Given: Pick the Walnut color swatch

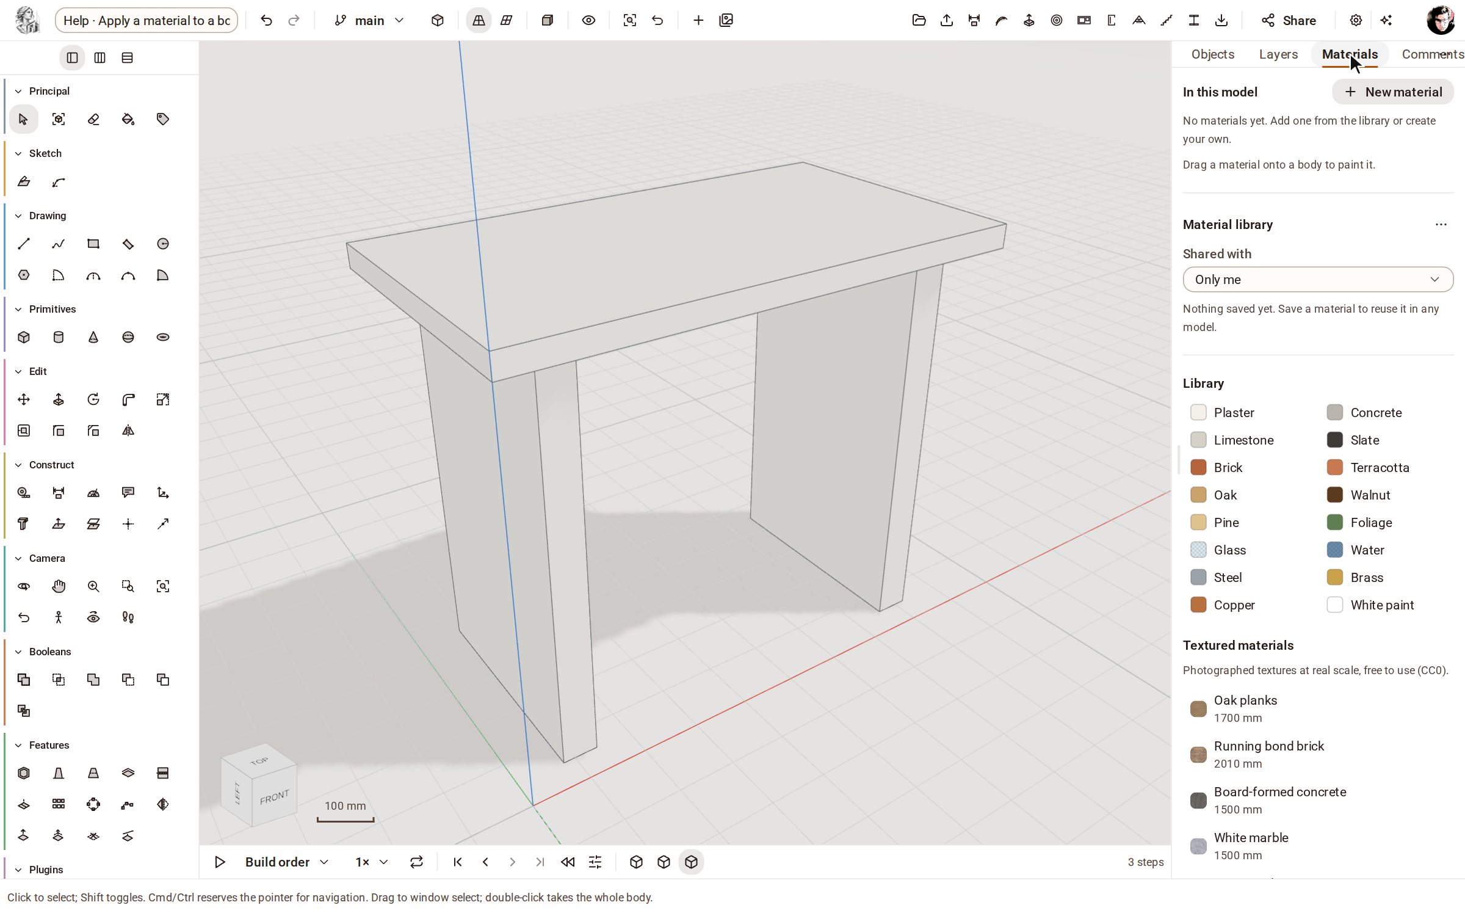Looking at the screenshot, I should point(1335,495).
